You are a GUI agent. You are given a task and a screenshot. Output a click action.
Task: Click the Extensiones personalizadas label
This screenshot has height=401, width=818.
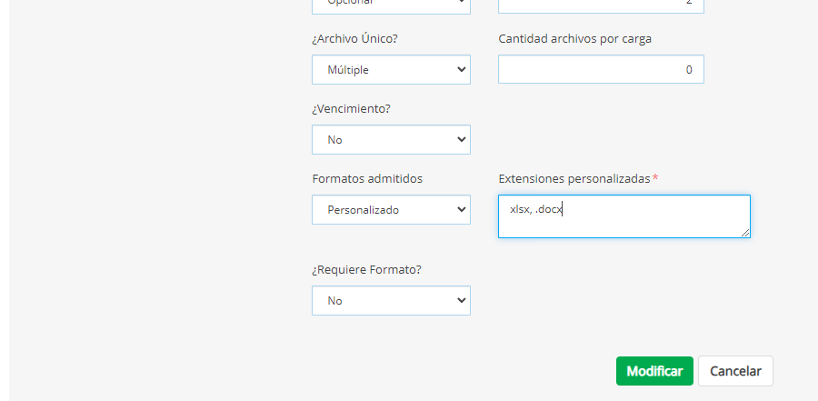point(574,179)
